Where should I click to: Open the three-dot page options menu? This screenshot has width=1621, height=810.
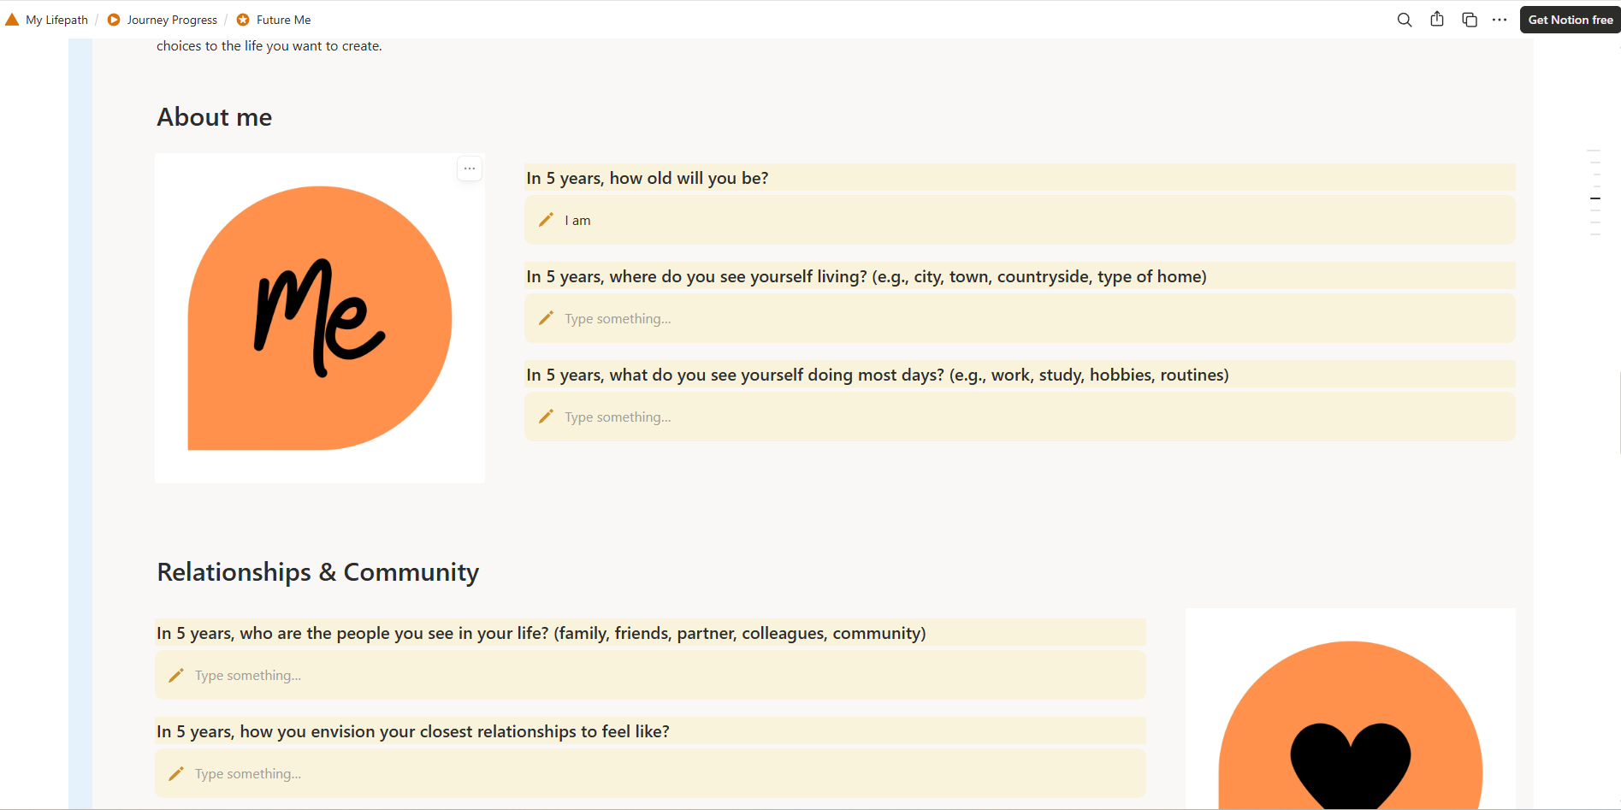coord(1500,20)
